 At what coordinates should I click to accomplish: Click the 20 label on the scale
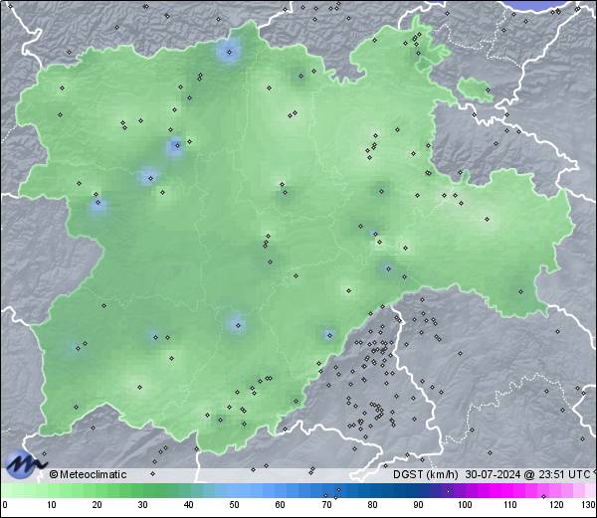98,505
